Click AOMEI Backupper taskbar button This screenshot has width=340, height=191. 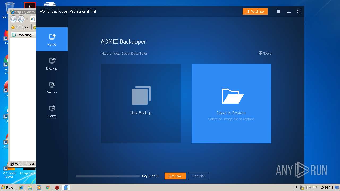[x=66, y=188]
